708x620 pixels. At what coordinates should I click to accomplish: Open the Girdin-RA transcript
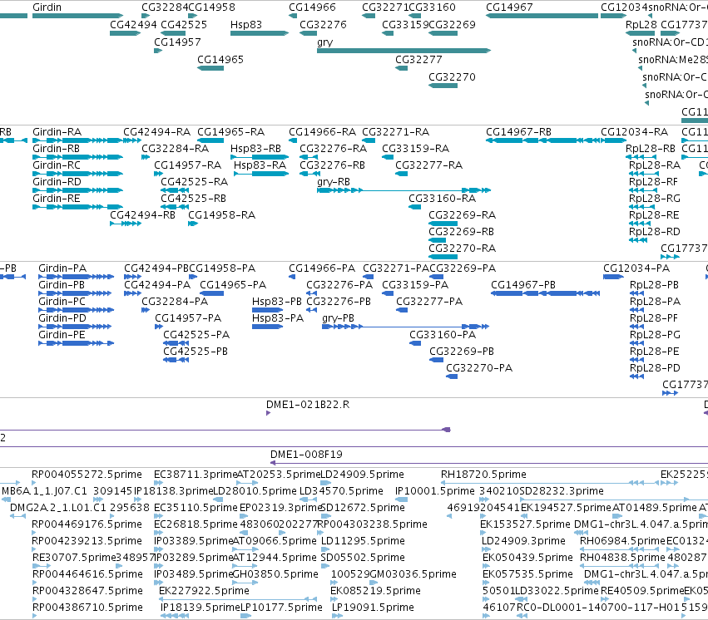coord(57,132)
